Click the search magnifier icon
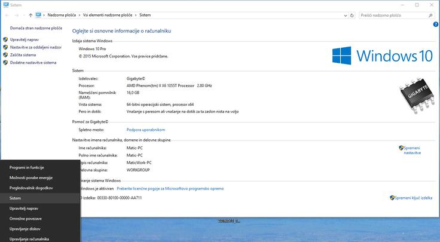440x242 pixels. coord(430,16)
